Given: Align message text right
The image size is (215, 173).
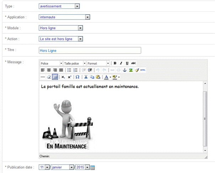Looking at the screenshot, I should (55, 70).
